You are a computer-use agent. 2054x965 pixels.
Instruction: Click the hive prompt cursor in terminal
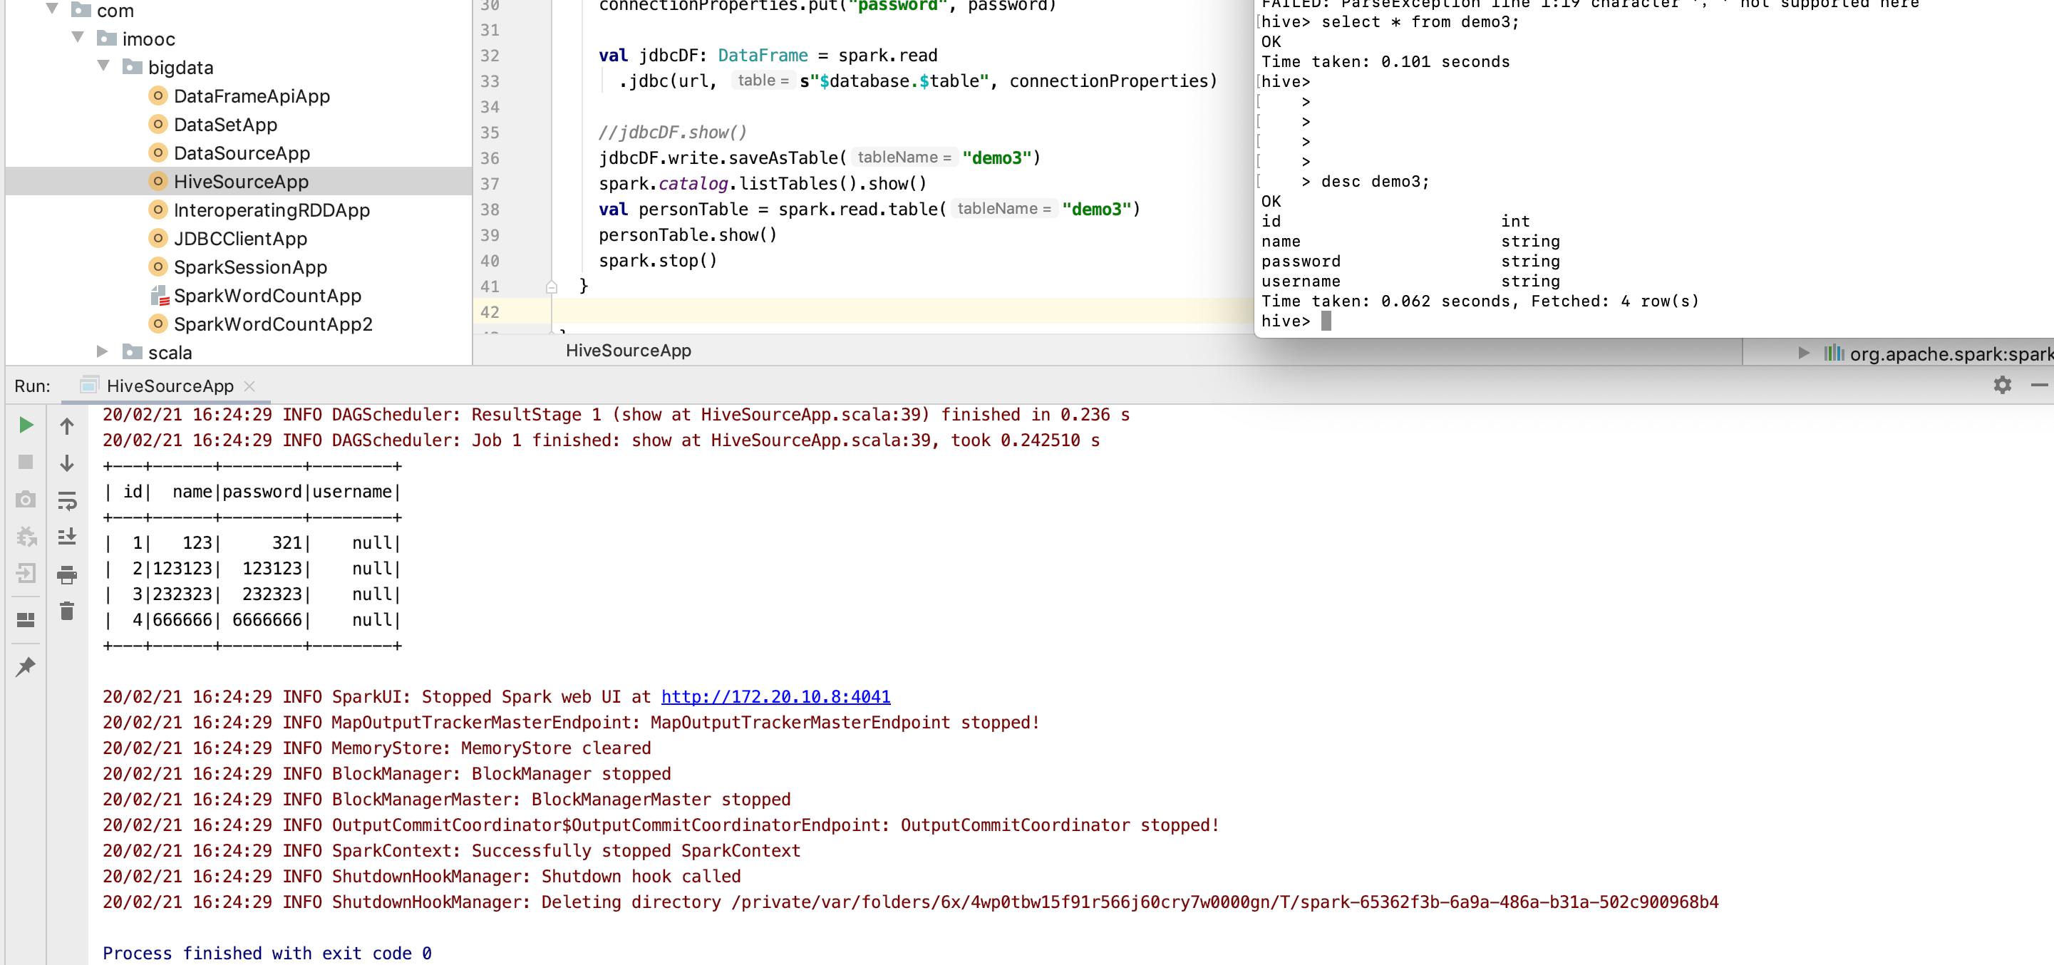[x=1325, y=321]
